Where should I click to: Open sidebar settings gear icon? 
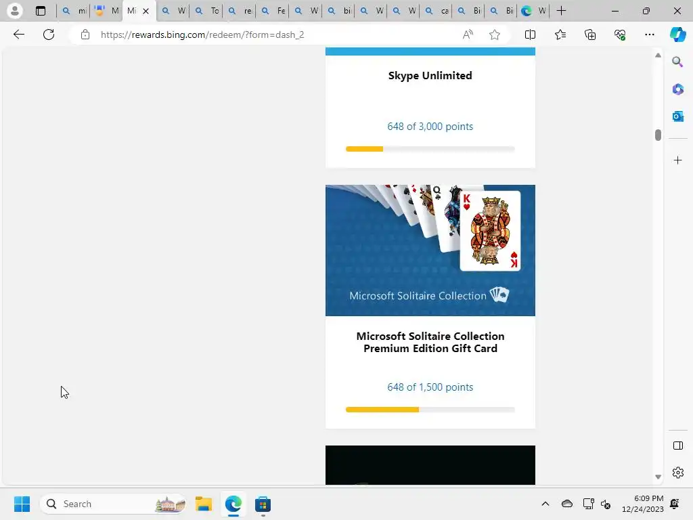(x=677, y=473)
